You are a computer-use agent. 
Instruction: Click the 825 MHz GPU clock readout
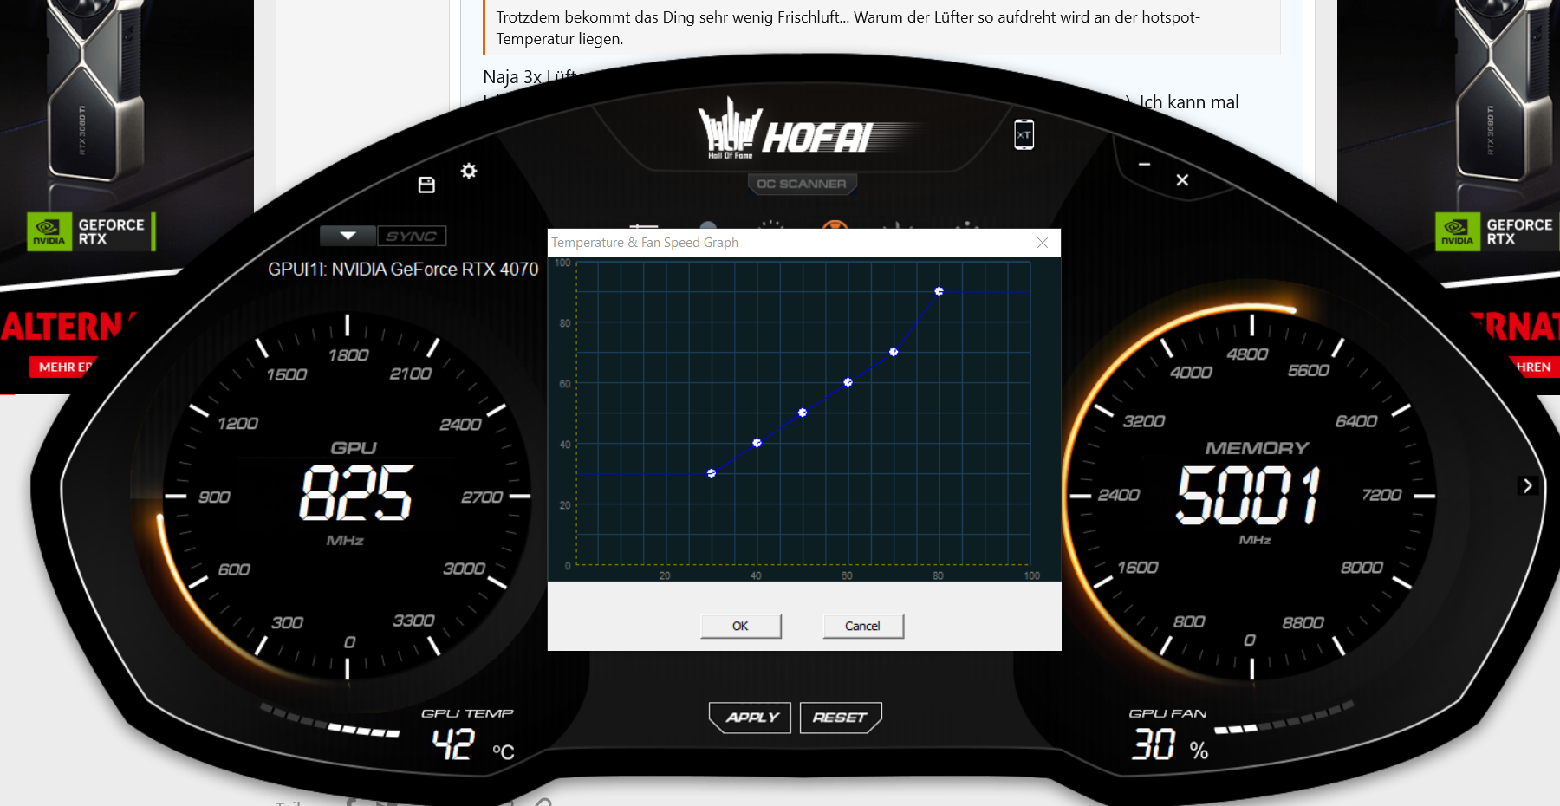355,492
